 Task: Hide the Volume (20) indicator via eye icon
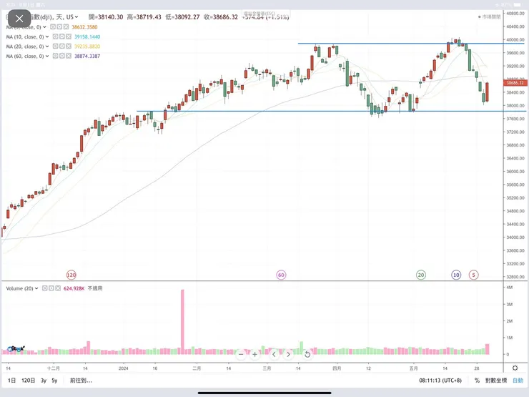pyautogui.click(x=45, y=288)
